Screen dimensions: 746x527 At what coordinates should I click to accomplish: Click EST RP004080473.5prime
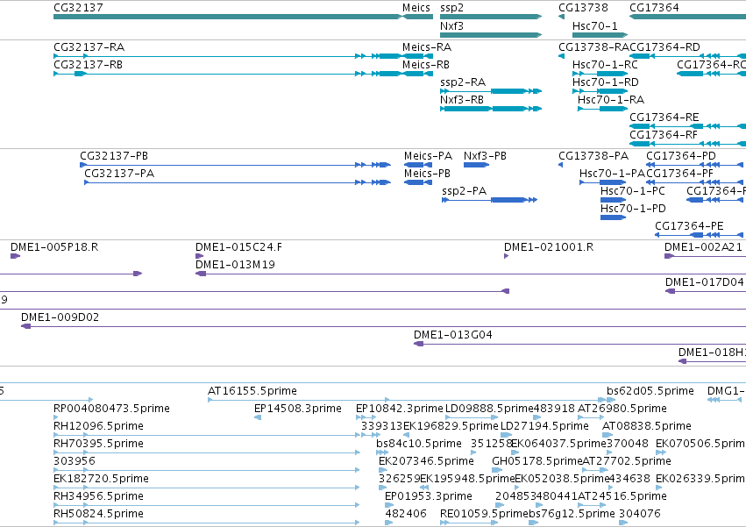coord(55,417)
